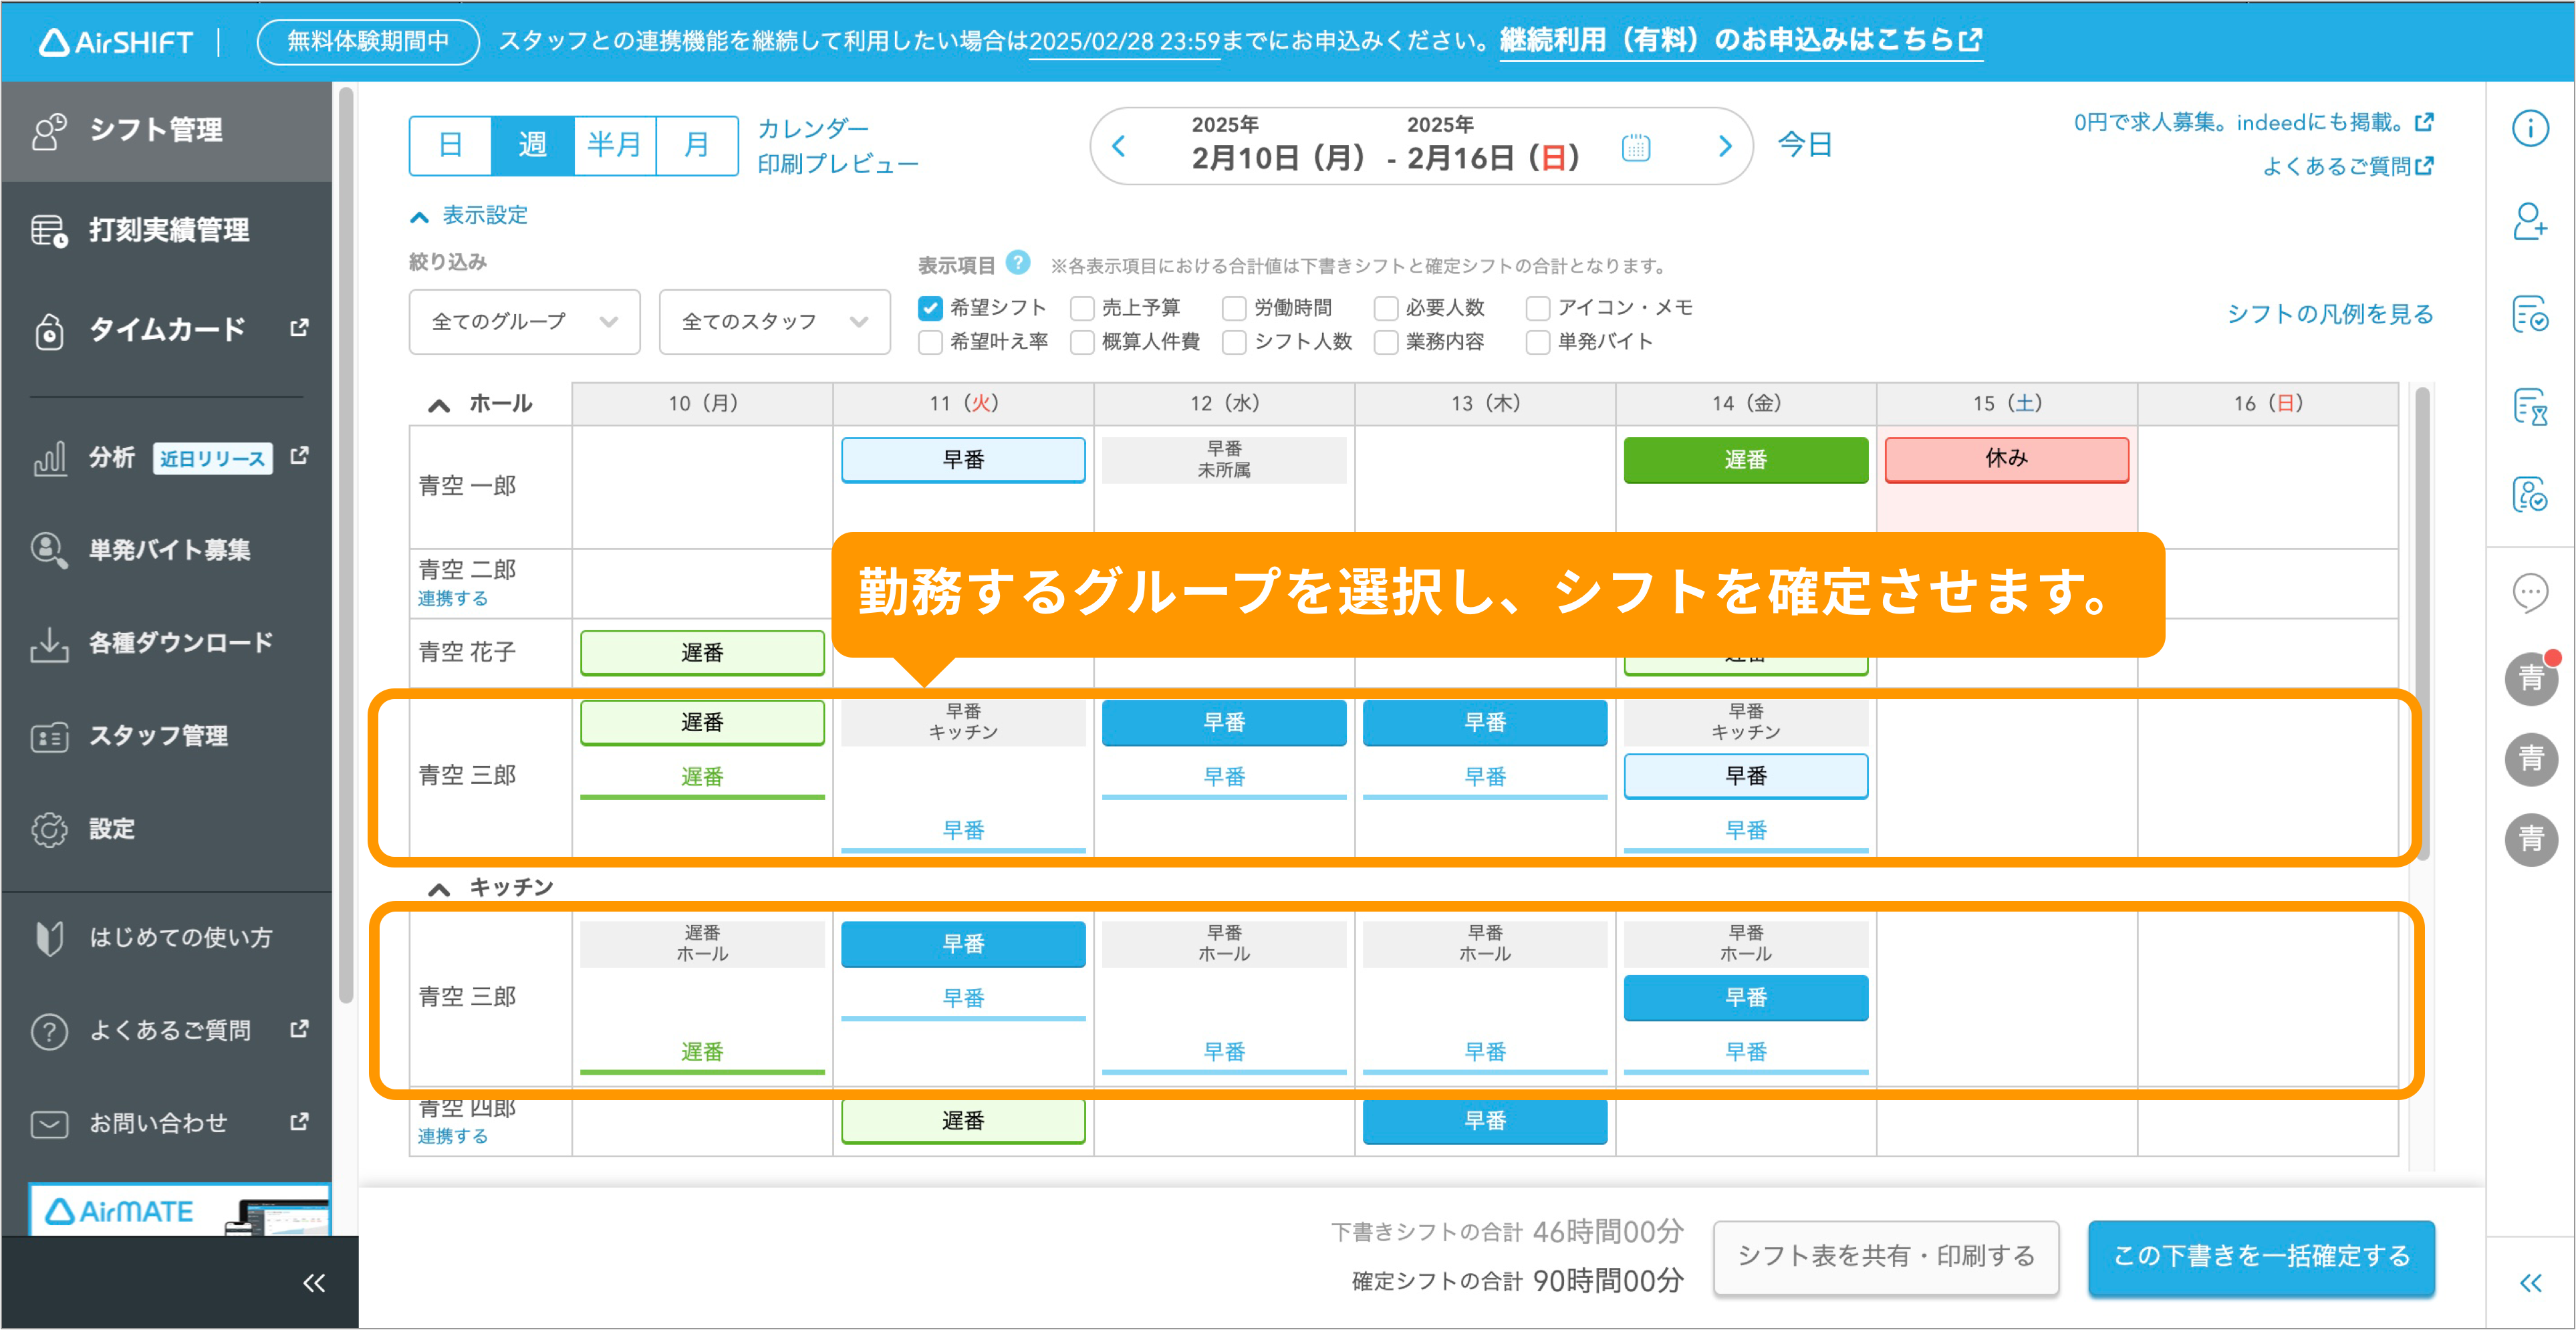Viewport: 2576px width, 1330px height.
Task: Go to the previous week arrow
Action: [x=1119, y=147]
